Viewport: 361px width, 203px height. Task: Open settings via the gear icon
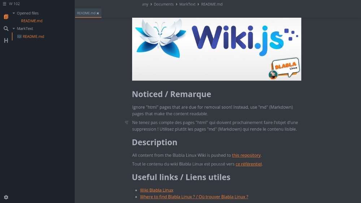tap(6, 197)
